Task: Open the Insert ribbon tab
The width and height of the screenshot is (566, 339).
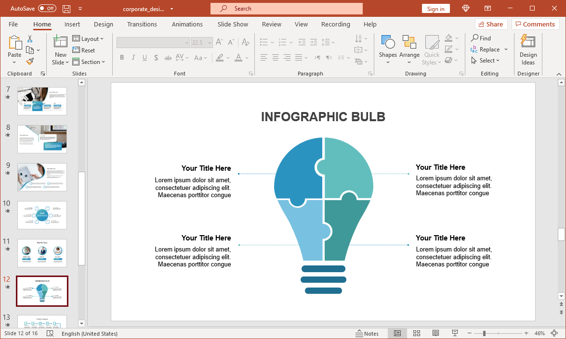Action: pyautogui.click(x=72, y=24)
